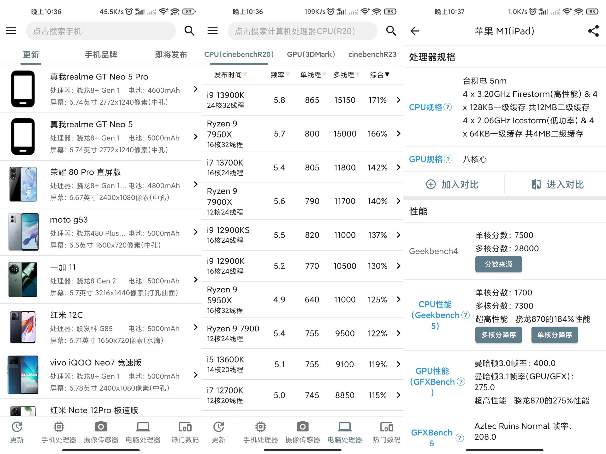The height and width of the screenshot is (454, 606).
Task: Tap share icon for Apple M1(iPad)
Action: click(593, 31)
